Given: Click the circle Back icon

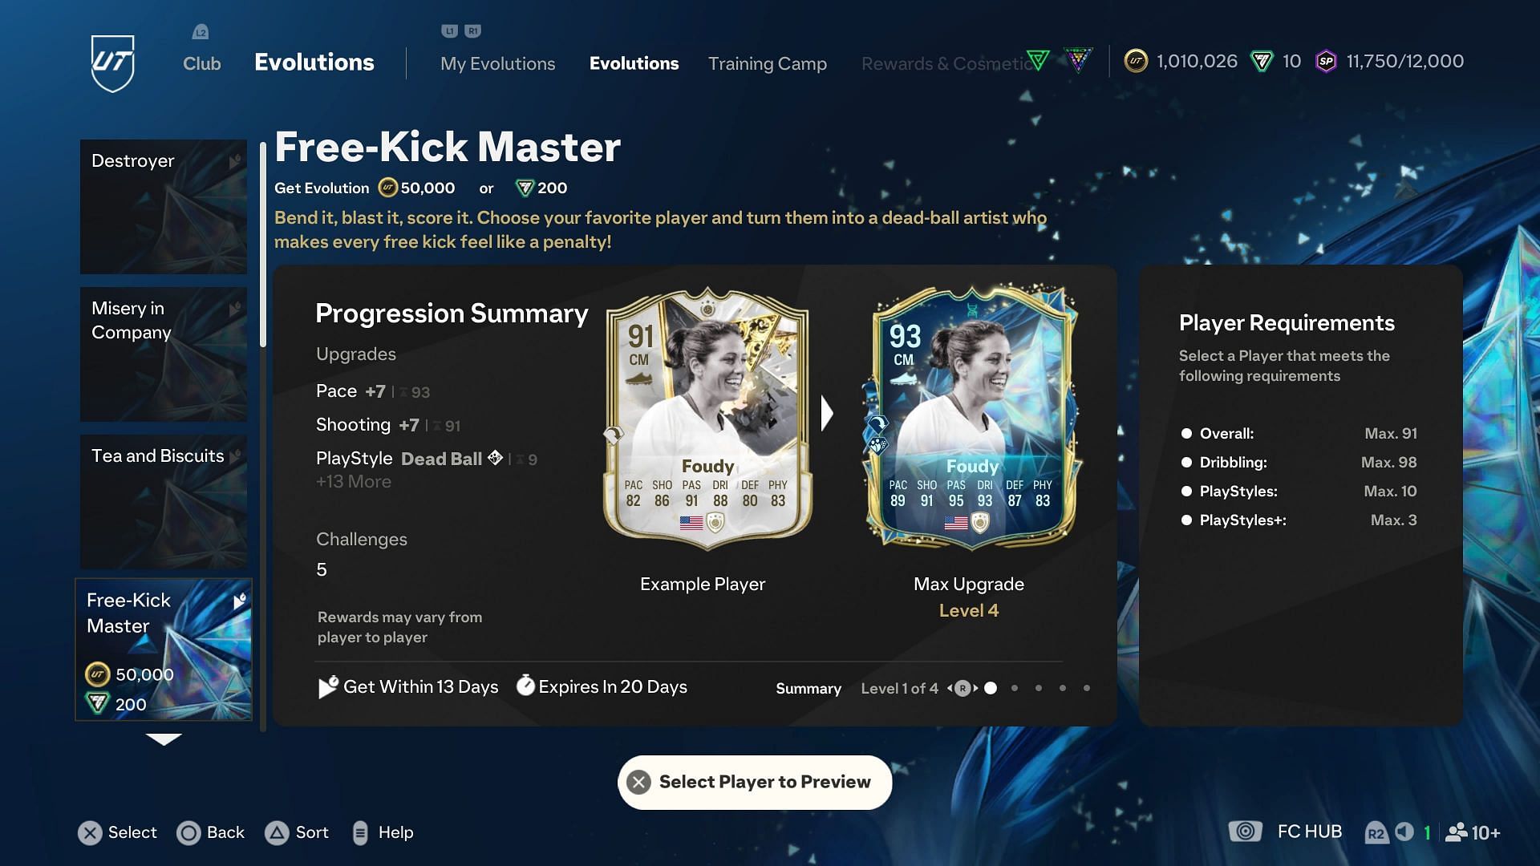Looking at the screenshot, I should (x=188, y=833).
